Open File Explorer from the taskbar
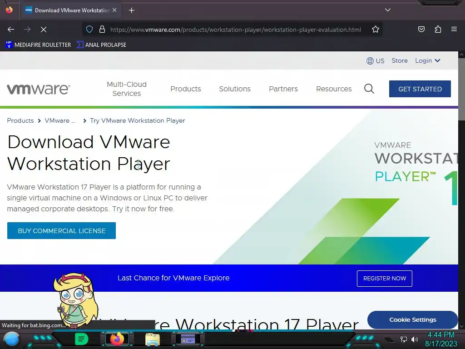Viewport: 465px width, 349px height. (153, 339)
